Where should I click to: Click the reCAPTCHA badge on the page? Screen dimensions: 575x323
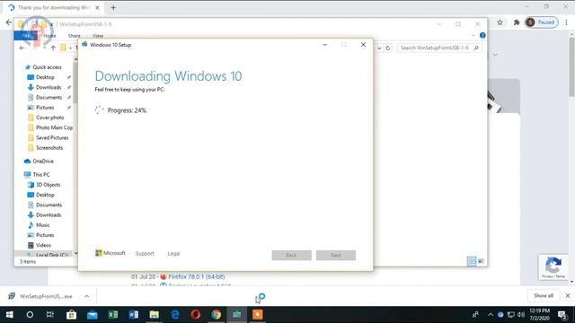(x=553, y=267)
